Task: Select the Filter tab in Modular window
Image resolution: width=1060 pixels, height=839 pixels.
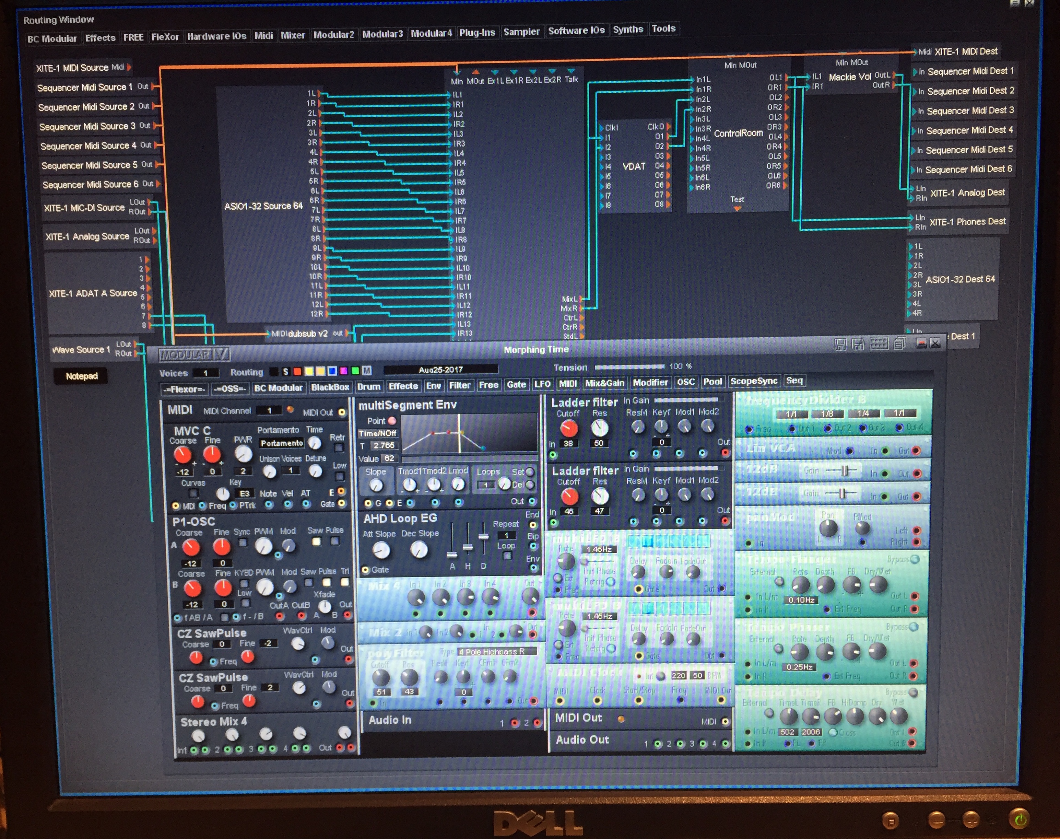Action: point(460,386)
